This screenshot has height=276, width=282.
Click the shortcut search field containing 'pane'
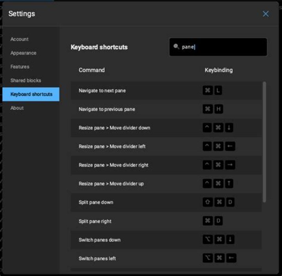[x=218, y=47]
